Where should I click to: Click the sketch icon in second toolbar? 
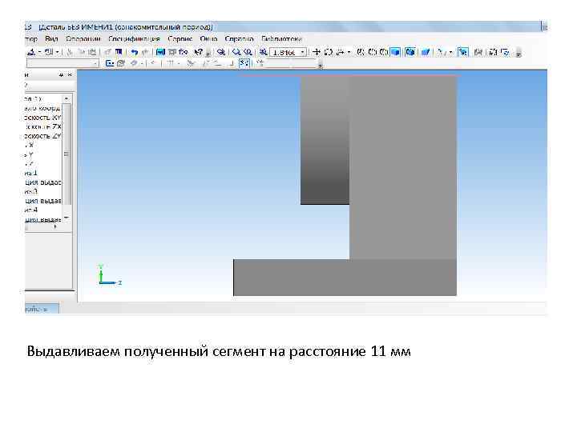[x=109, y=63]
